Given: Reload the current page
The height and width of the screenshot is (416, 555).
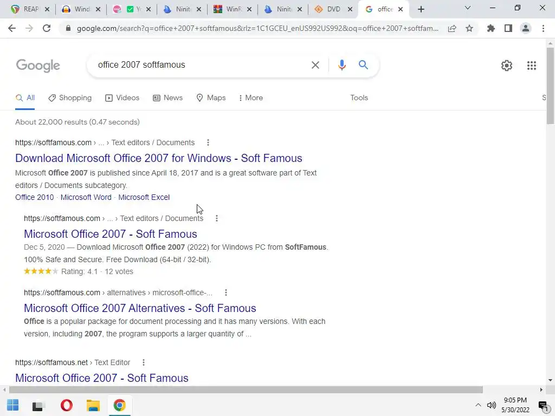Looking at the screenshot, I should coord(47,28).
